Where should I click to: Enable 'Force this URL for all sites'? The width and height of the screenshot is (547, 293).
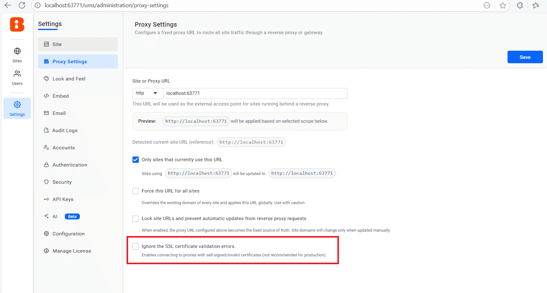[135, 191]
